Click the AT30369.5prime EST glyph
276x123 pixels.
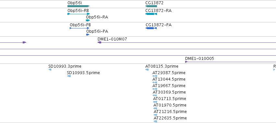[x=155, y=95]
